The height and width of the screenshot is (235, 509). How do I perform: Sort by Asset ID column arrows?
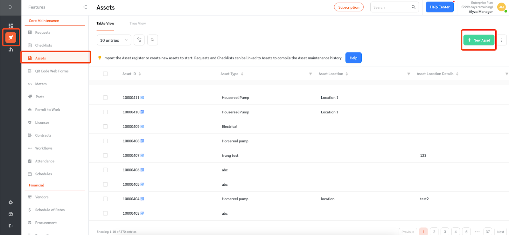tap(140, 74)
